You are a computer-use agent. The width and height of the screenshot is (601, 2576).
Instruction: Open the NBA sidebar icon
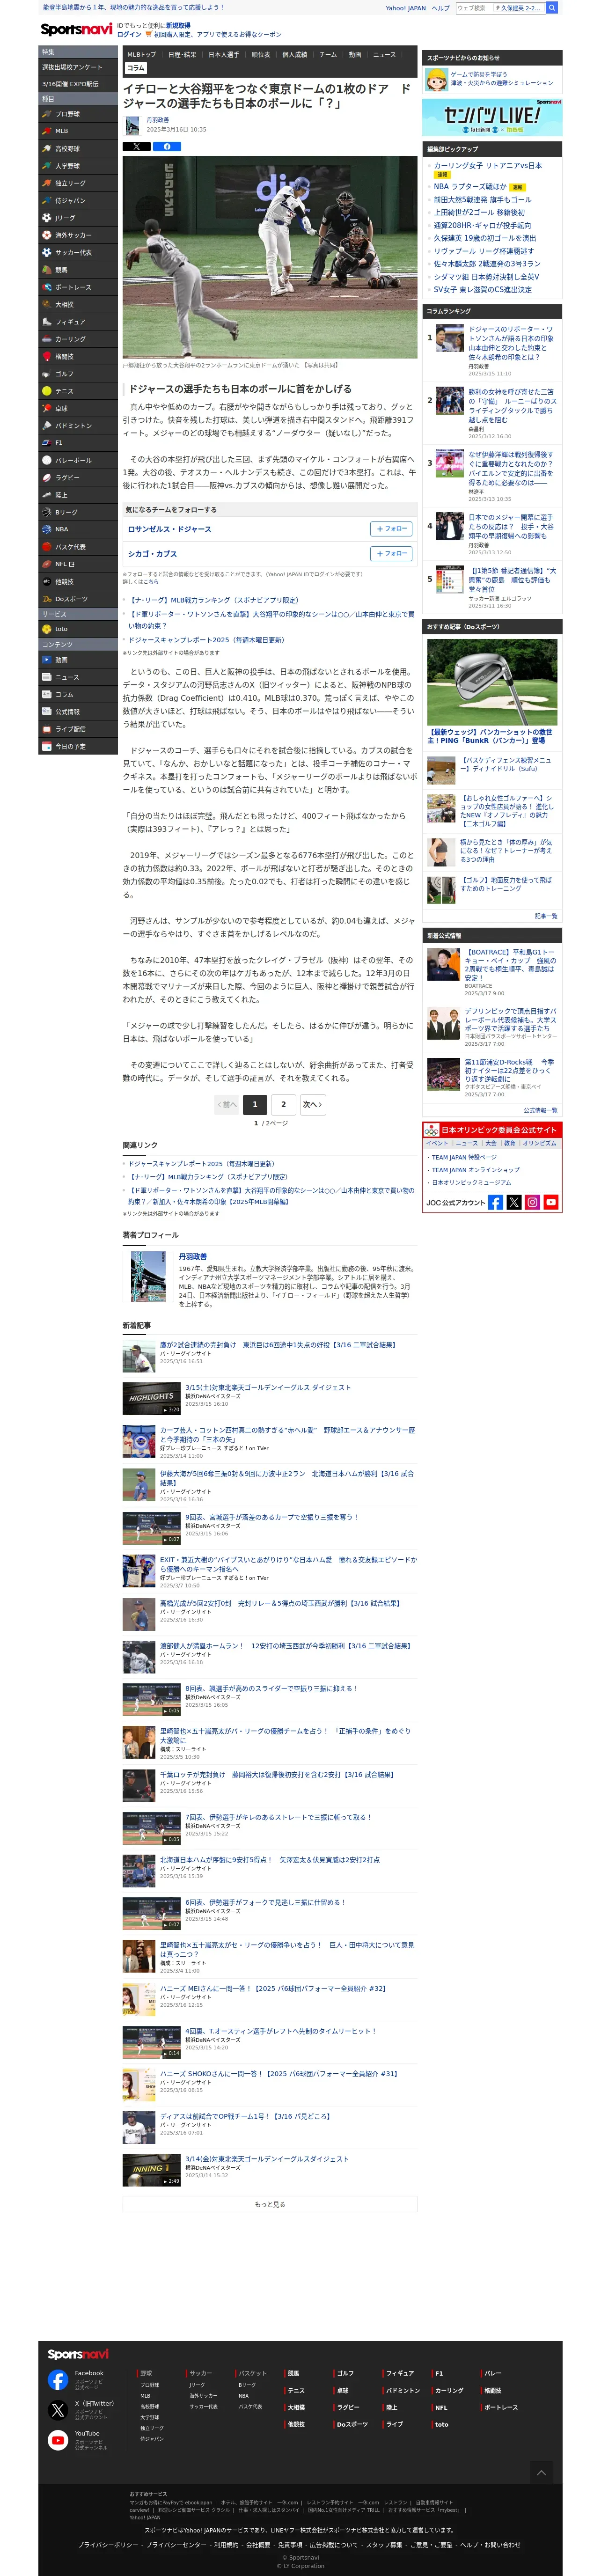click(47, 529)
